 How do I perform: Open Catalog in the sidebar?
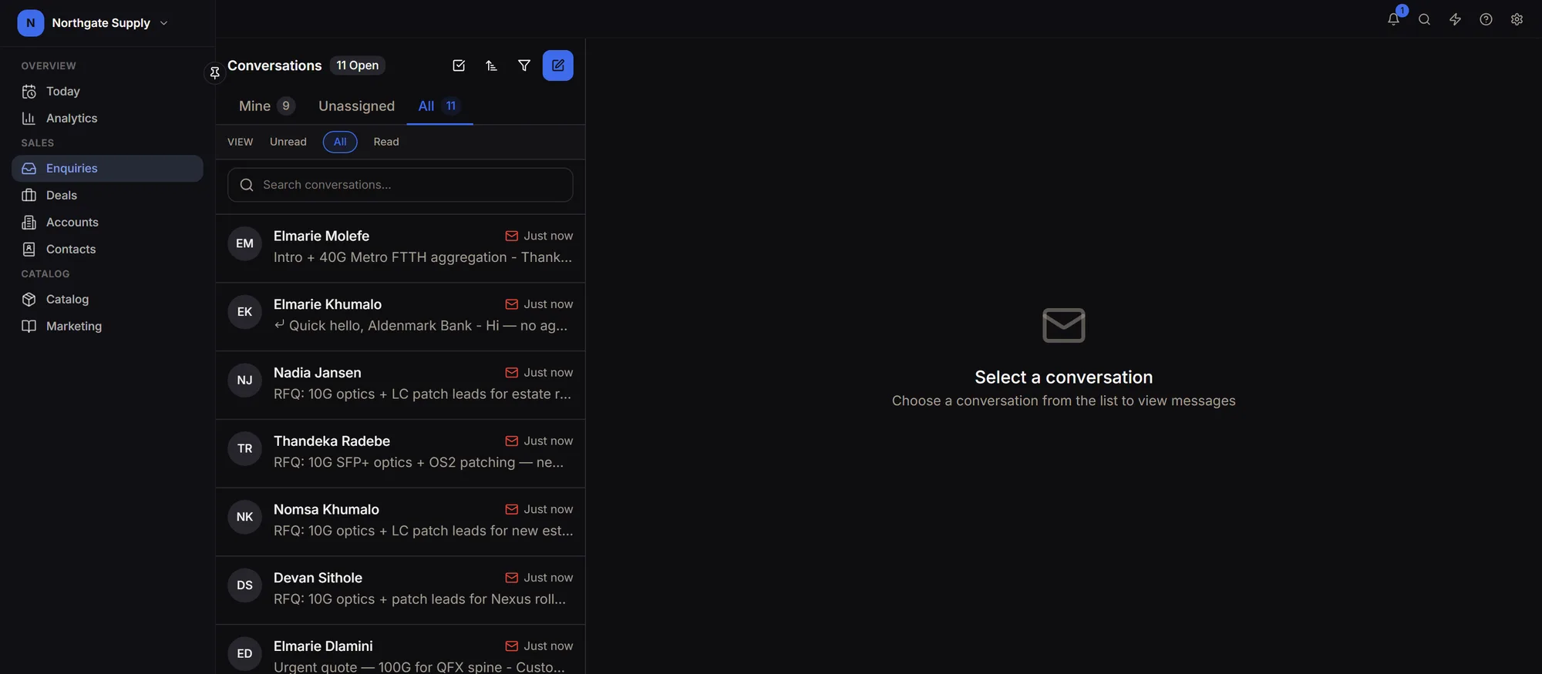point(107,300)
